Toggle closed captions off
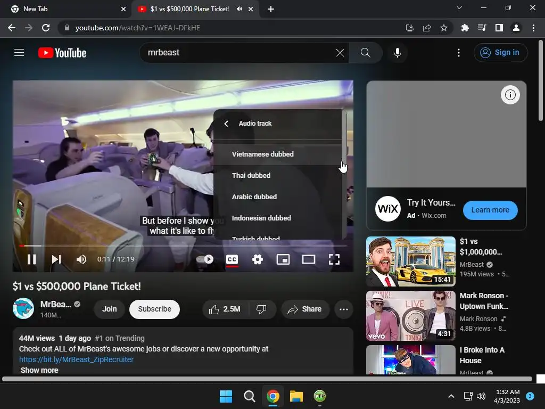Image resolution: width=545 pixels, height=409 pixels. tap(232, 259)
